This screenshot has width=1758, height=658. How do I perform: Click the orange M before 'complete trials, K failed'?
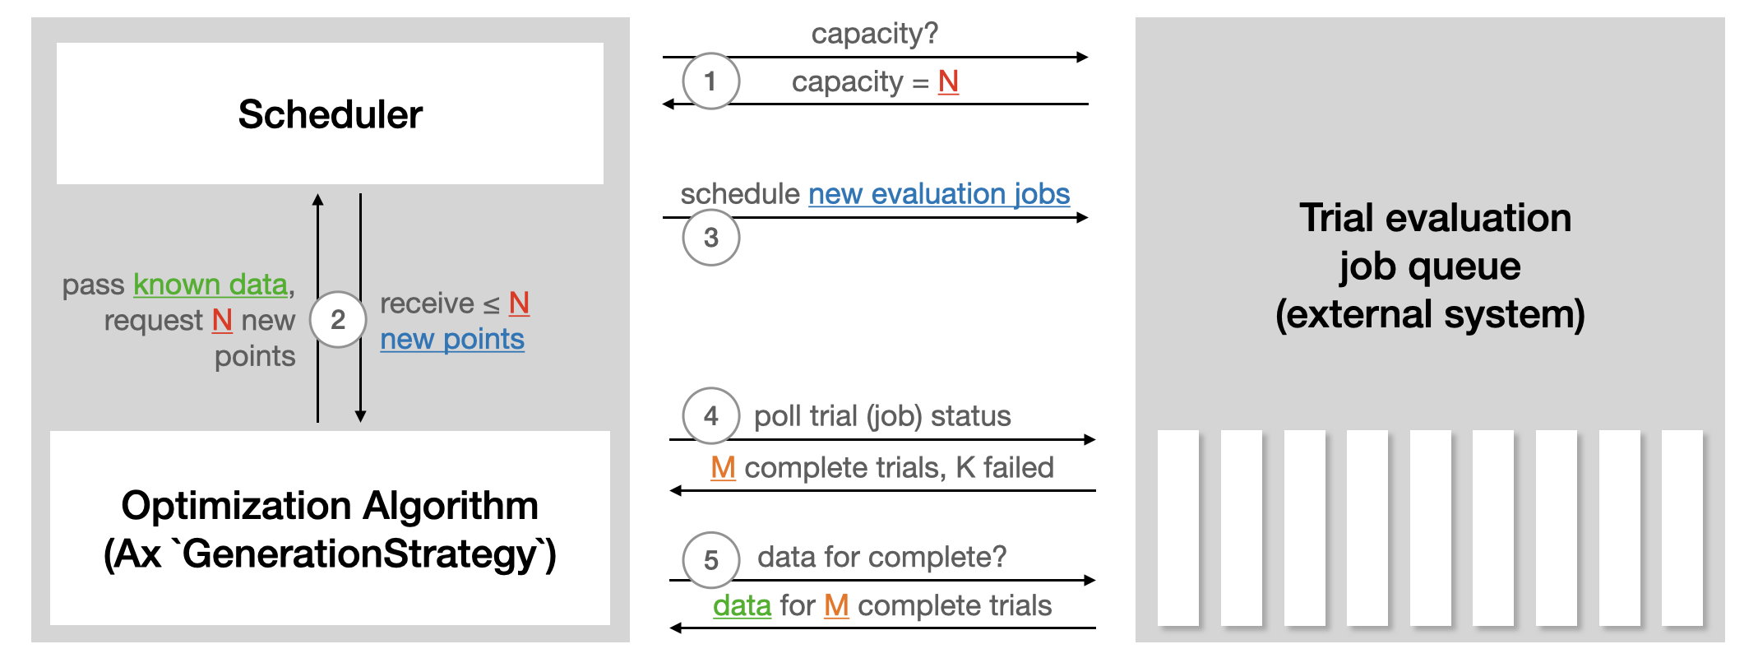click(x=723, y=468)
